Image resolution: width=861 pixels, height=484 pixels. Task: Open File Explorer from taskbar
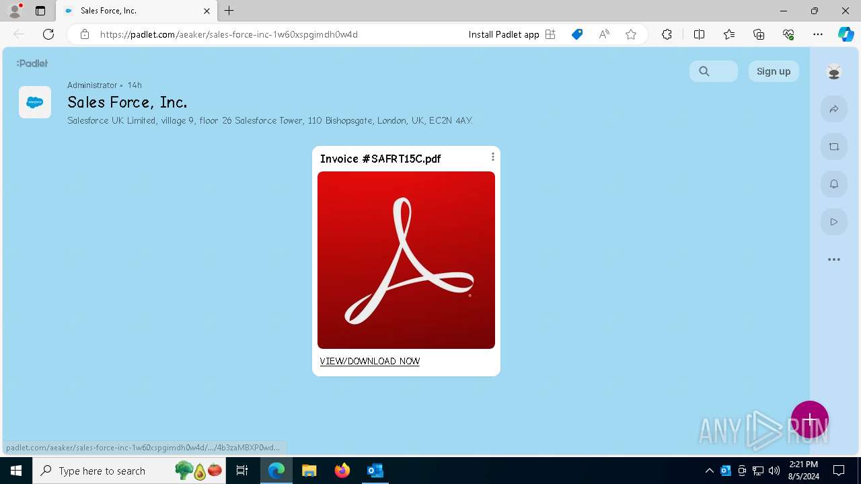point(309,471)
